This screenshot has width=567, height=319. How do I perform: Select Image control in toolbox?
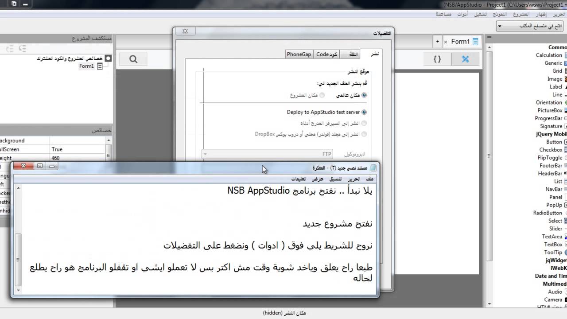555,79
